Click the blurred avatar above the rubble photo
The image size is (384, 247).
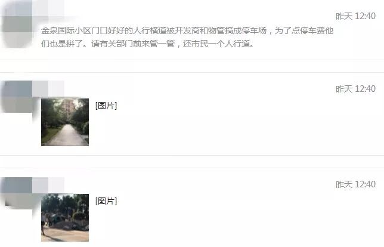pyautogui.click(x=16, y=193)
